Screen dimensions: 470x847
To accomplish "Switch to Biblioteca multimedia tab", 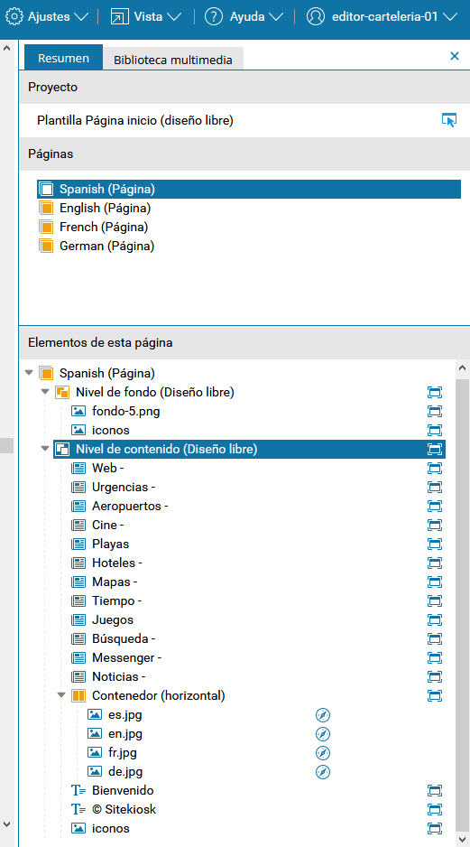I will [x=172, y=60].
